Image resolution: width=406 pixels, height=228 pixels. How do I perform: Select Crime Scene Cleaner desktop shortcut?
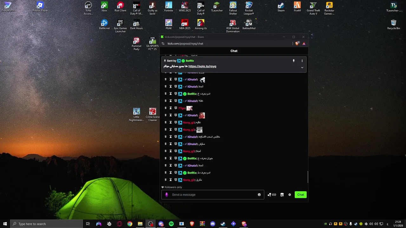[153, 115]
